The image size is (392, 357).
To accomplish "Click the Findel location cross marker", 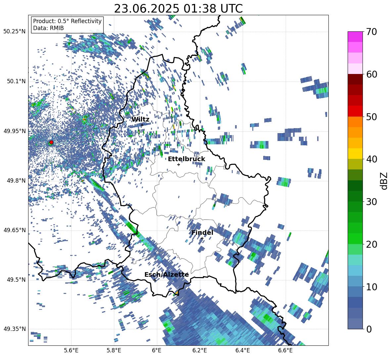I will tap(202, 238).
